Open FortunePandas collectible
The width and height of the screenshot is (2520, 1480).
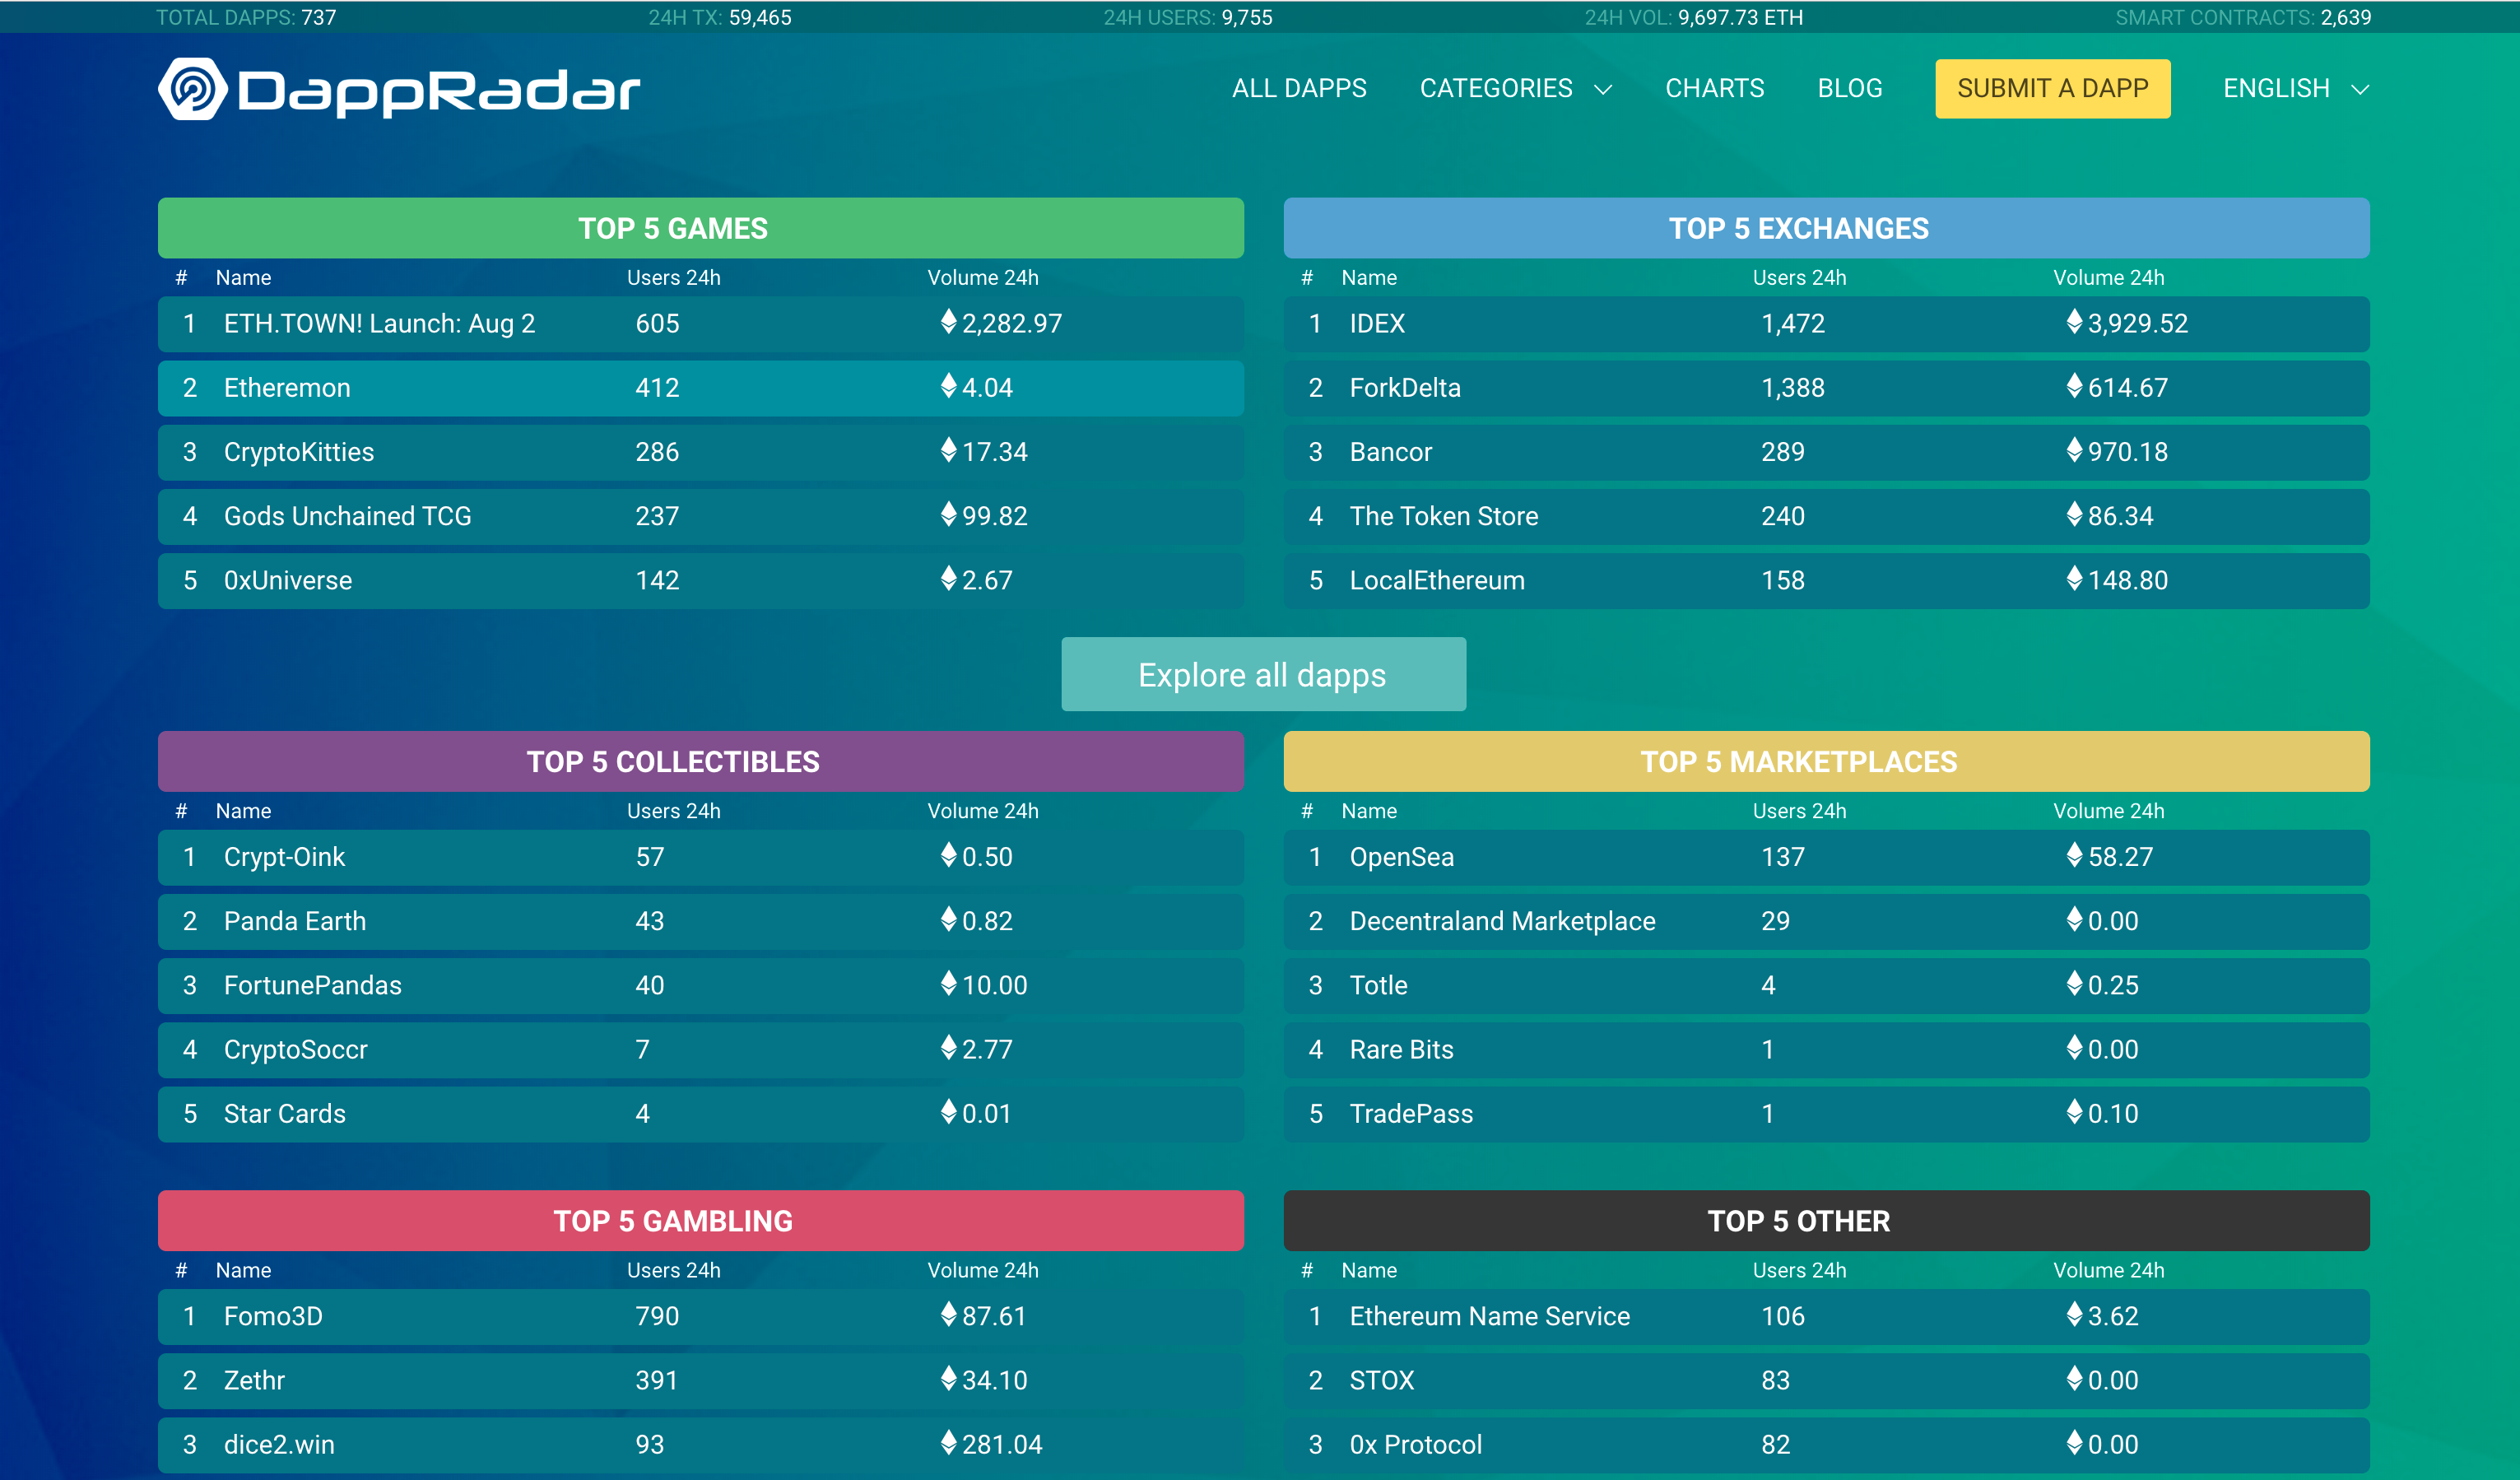pos(701,985)
